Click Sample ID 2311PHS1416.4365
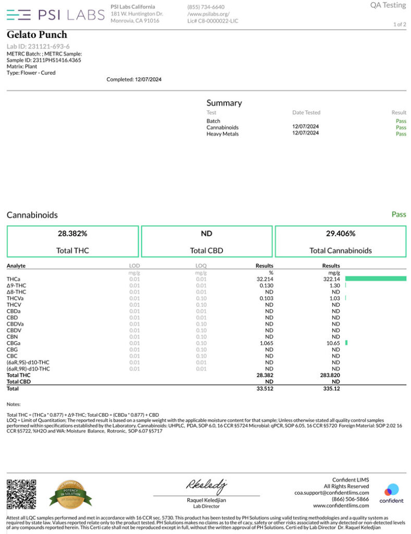The image size is (411, 534). click(x=44, y=60)
